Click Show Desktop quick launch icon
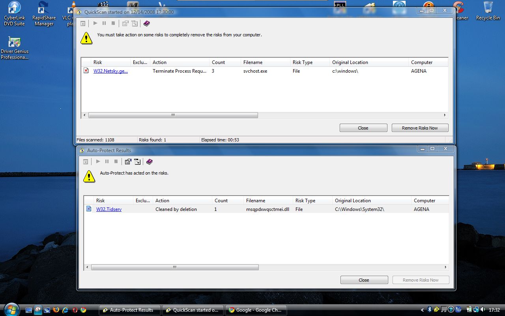505x316 pixels. (29, 310)
